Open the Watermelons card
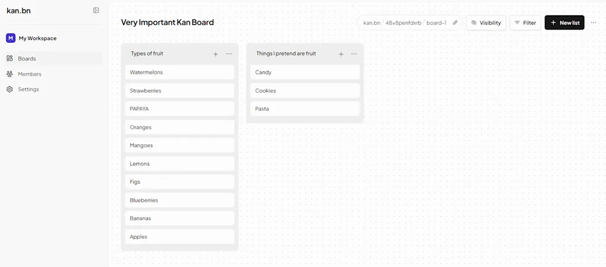The image size is (606, 267). [x=180, y=72]
